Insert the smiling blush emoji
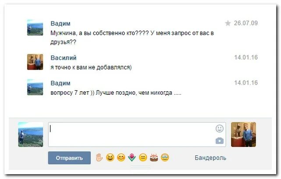This screenshot has height=179, width=281. click(121, 158)
